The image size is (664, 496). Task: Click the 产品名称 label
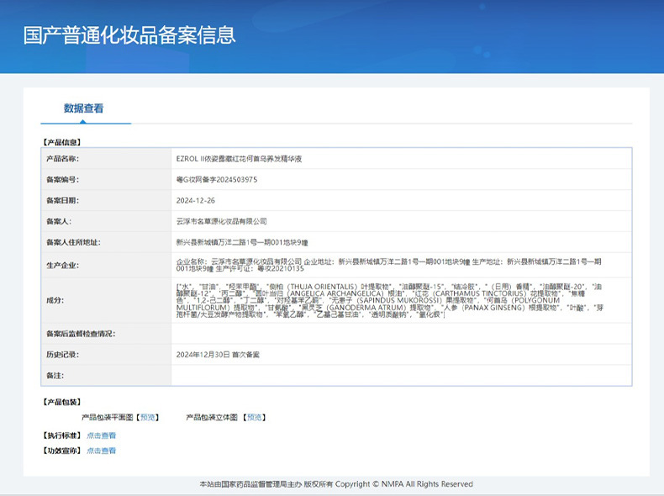63,159
